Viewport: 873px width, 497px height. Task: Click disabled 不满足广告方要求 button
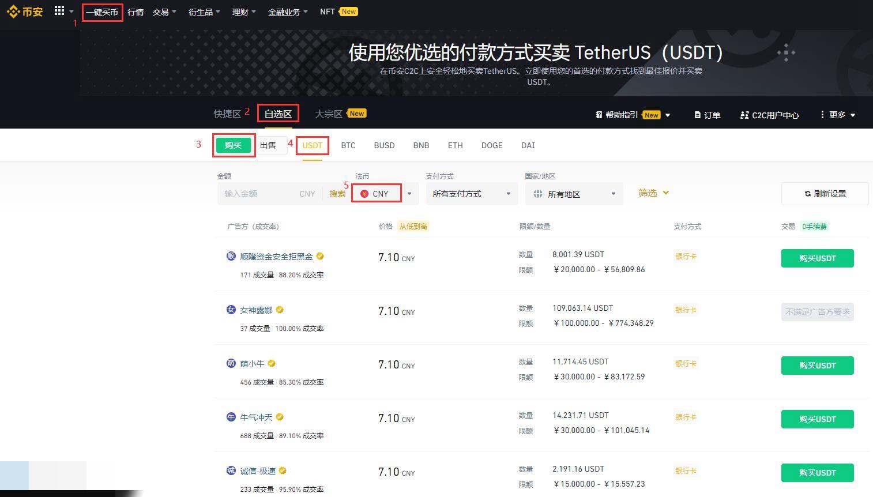pos(818,312)
